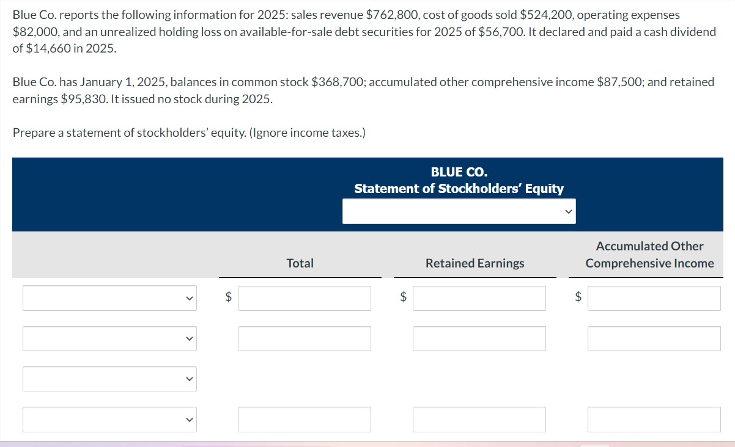The image size is (735, 447).
Task: Click inside the first Total amount field
Action: point(304,298)
